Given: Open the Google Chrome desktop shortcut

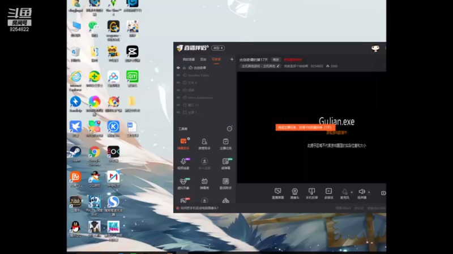Looking at the screenshot, I should click(95, 156).
